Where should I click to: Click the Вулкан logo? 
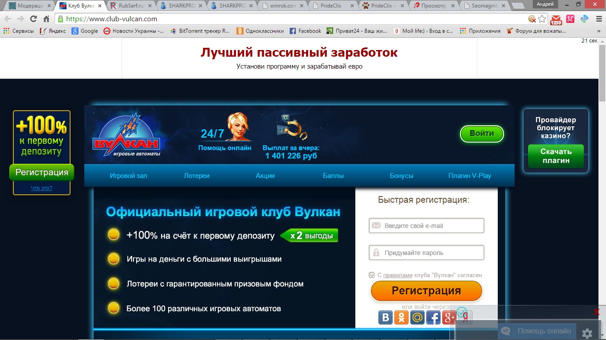(x=126, y=134)
